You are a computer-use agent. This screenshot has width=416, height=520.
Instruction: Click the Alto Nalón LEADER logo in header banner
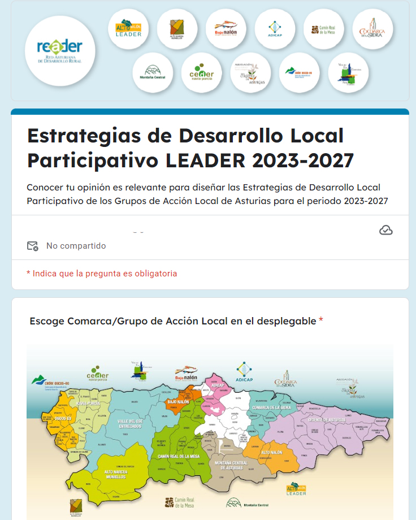[x=128, y=29]
